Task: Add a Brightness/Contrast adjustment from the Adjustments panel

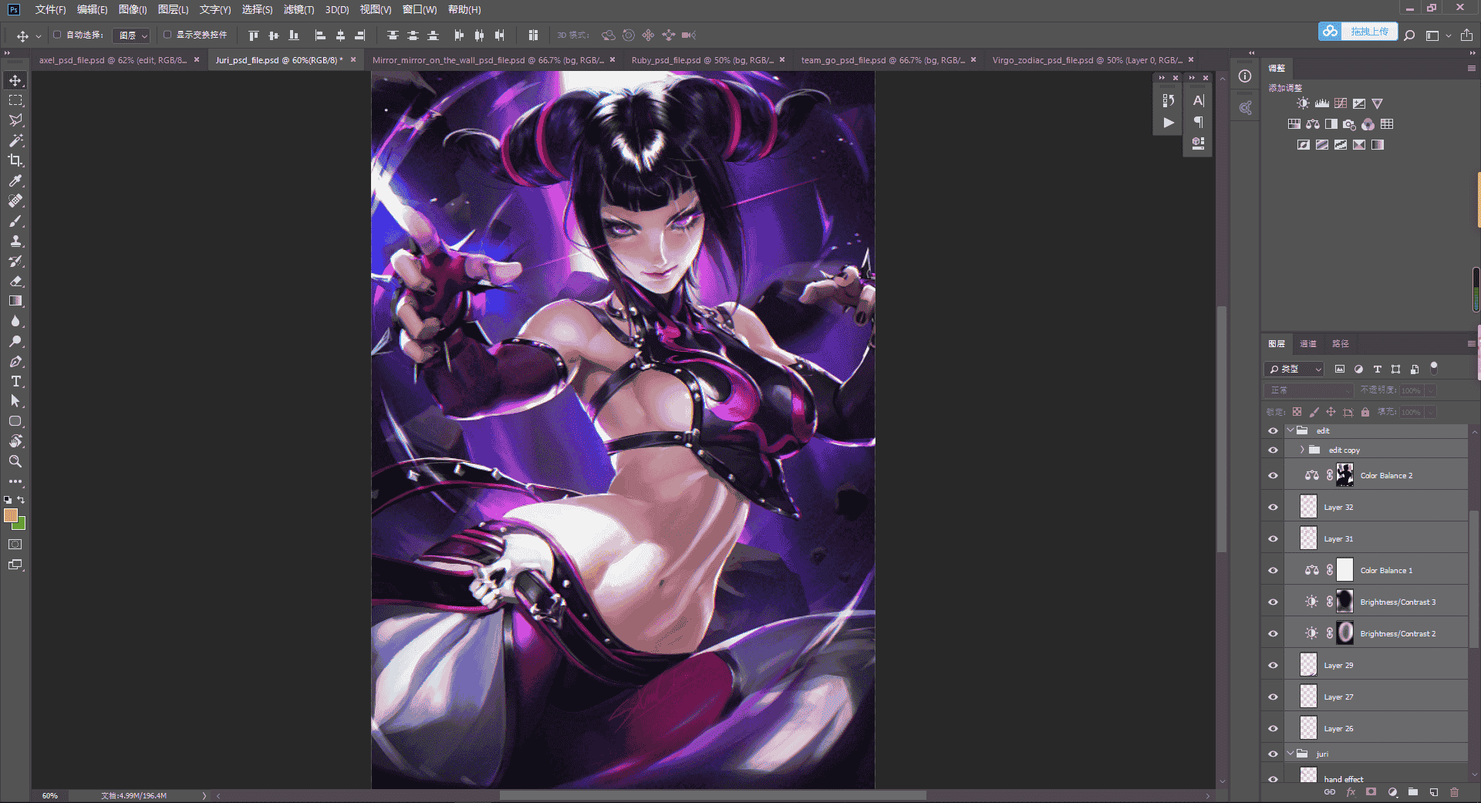Action: [1303, 103]
